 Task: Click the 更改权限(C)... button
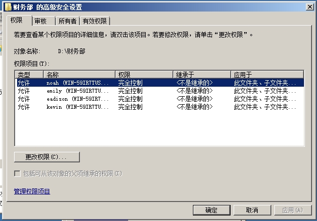47,157
